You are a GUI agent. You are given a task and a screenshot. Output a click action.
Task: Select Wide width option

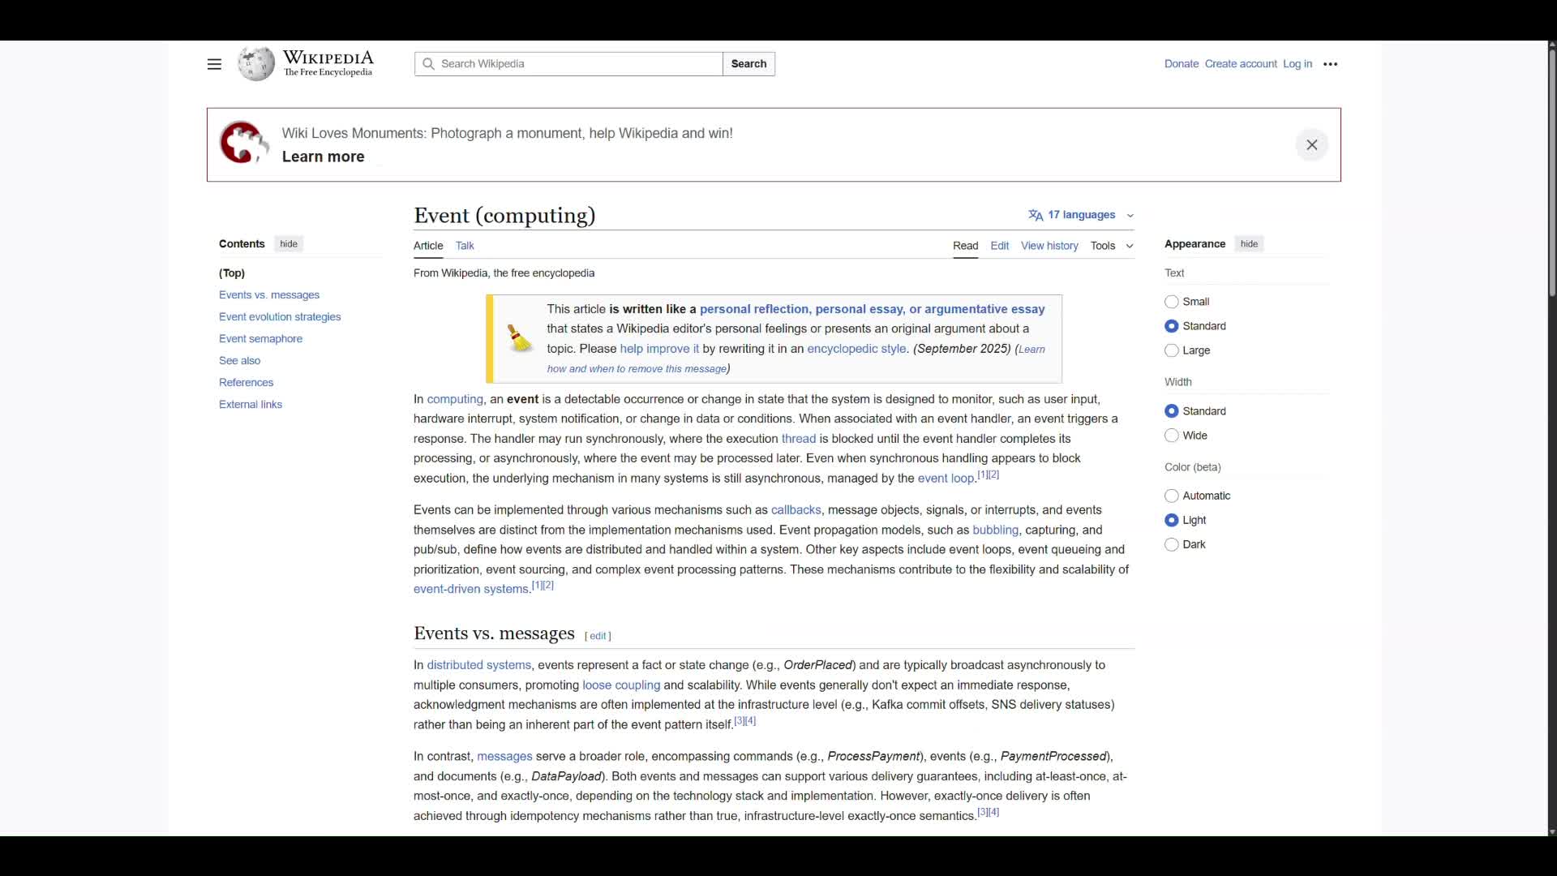point(1171,436)
